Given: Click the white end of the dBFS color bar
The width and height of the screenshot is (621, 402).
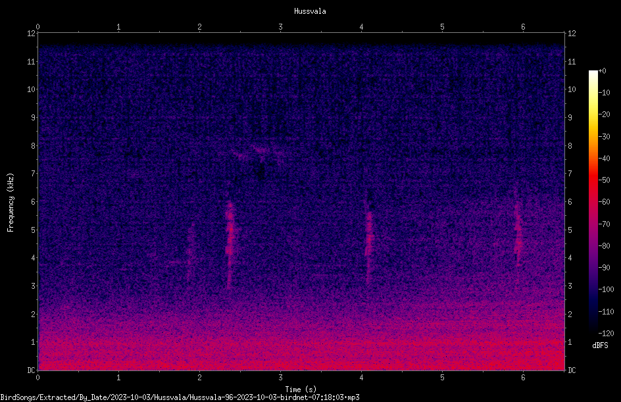Looking at the screenshot, I should [593, 75].
